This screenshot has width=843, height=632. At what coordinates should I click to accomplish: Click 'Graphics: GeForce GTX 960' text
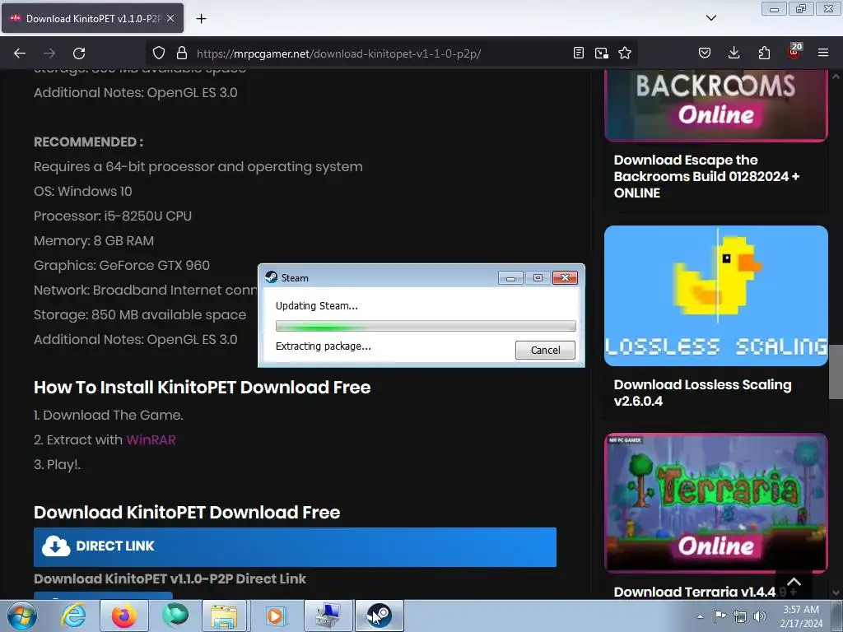click(x=122, y=266)
